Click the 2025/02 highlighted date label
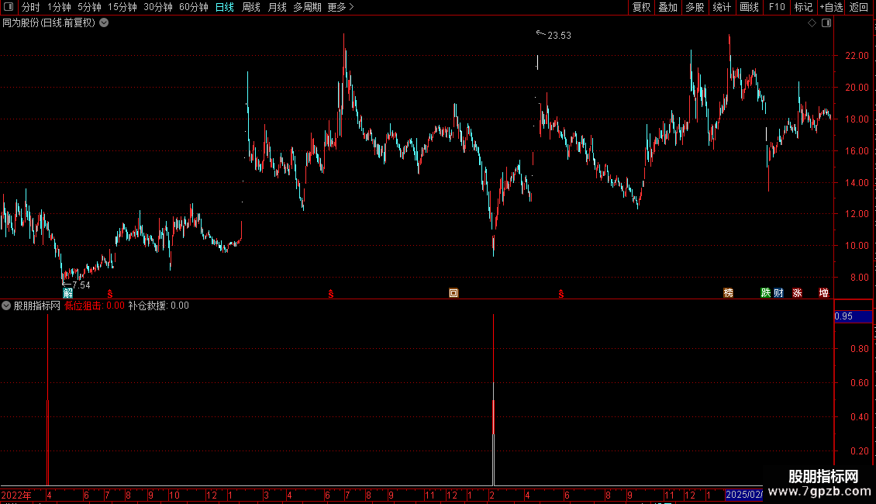This screenshot has width=876, height=504. pyautogui.click(x=743, y=495)
